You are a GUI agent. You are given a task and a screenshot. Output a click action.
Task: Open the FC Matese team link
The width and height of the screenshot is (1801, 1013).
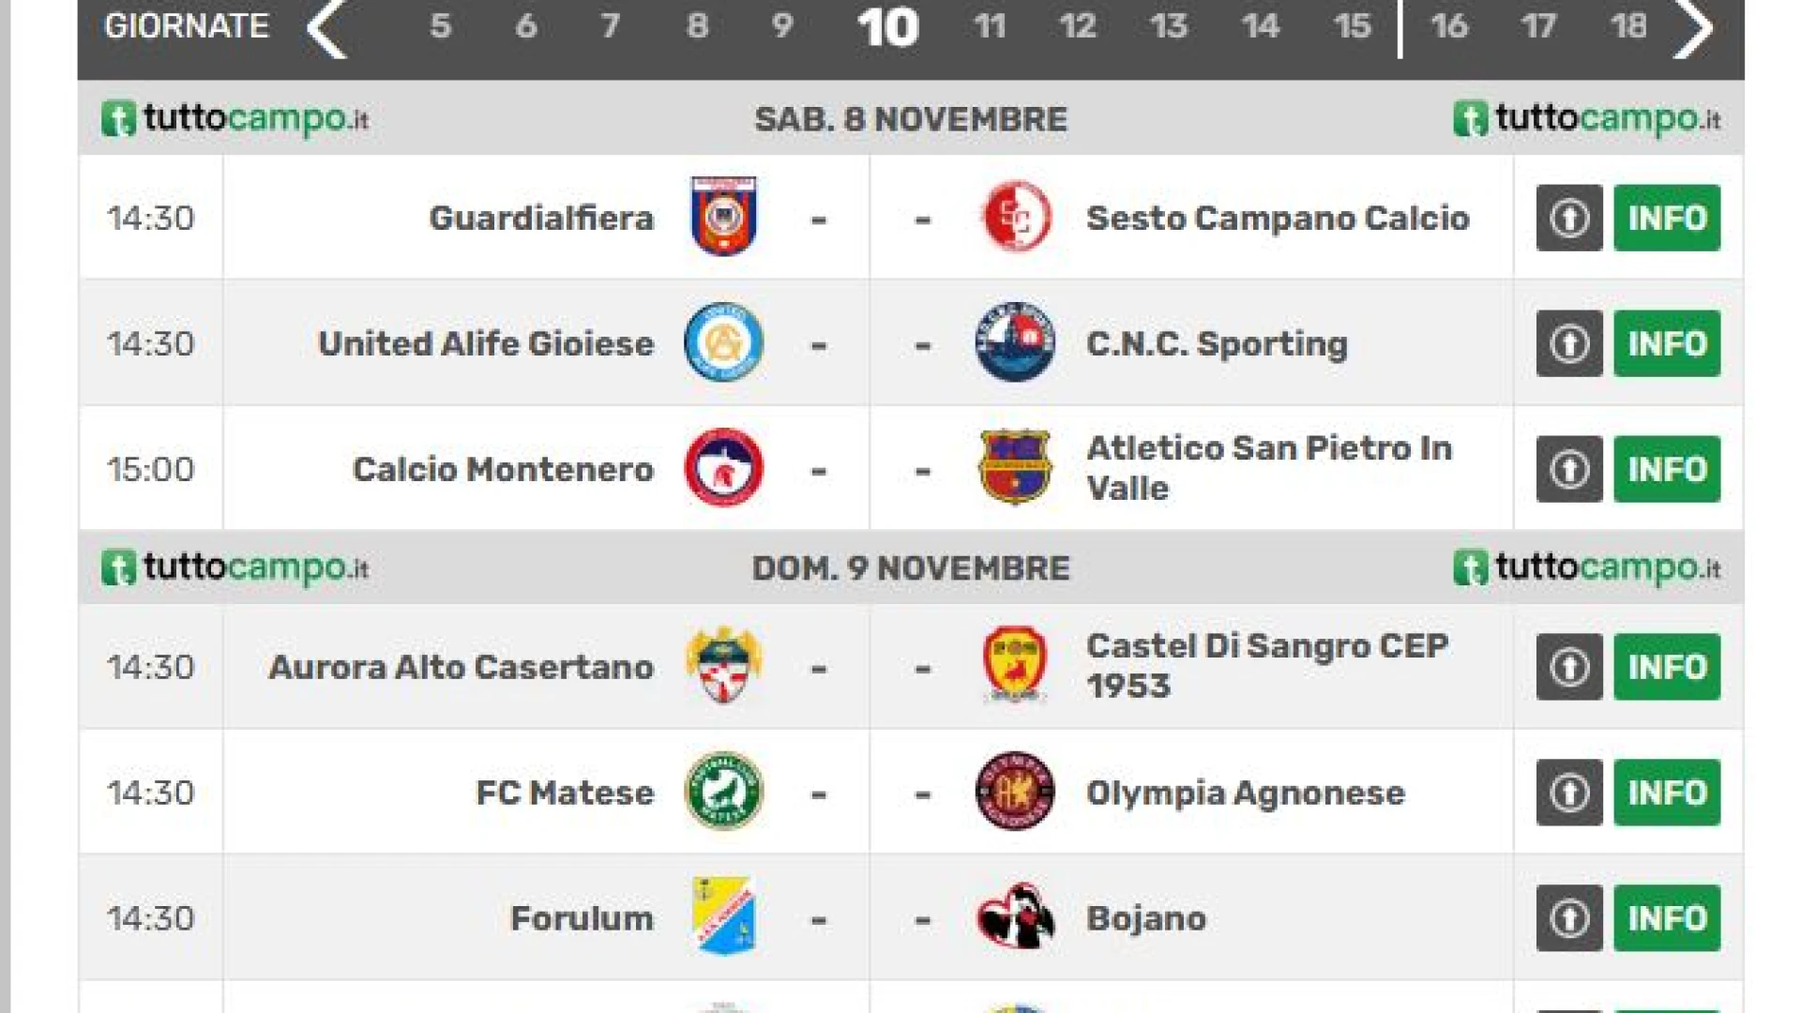click(x=565, y=793)
